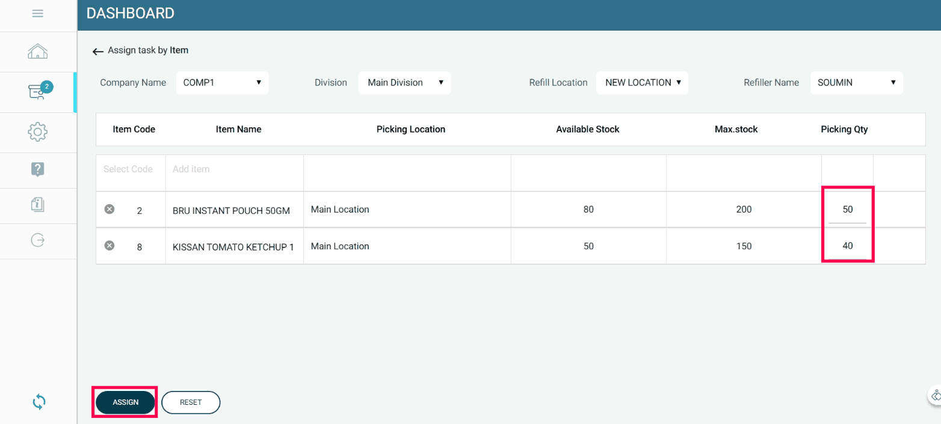Click max stock value 200
Screen dimensions: 941x424
[744, 210]
